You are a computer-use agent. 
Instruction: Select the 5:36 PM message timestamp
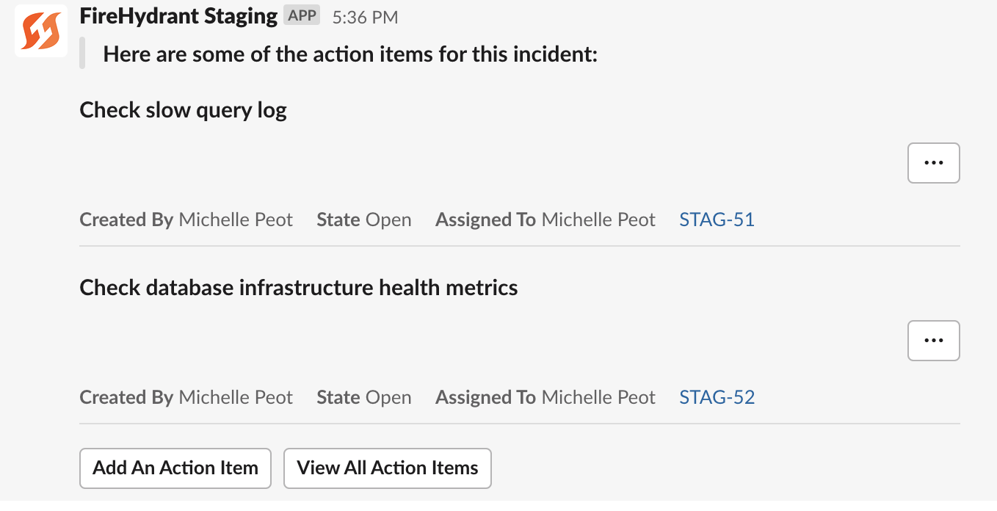[364, 15]
